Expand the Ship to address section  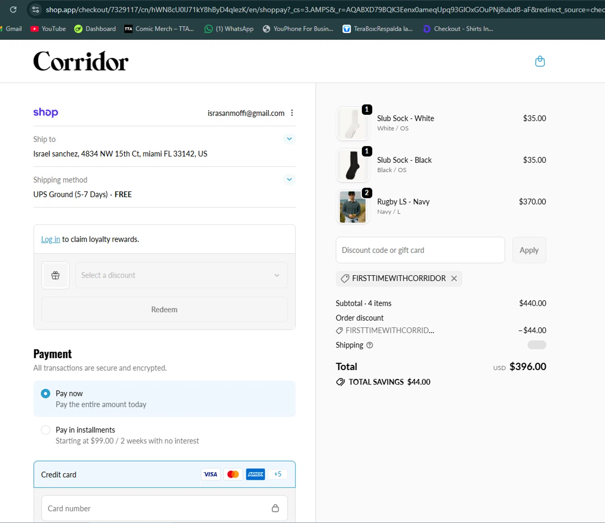tap(289, 139)
